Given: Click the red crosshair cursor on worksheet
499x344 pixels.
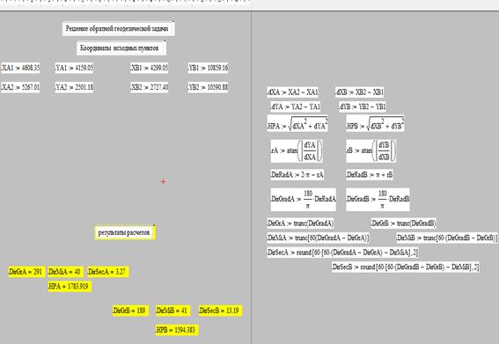Looking at the screenshot, I should pyautogui.click(x=164, y=181).
